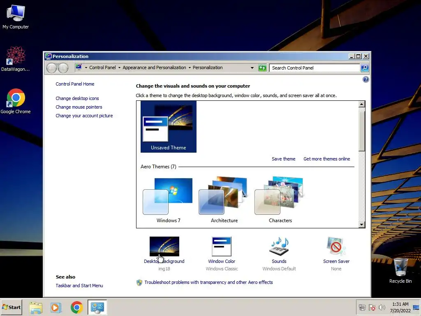Open Change your account picture link
421x316 pixels.
pyautogui.click(x=84, y=116)
